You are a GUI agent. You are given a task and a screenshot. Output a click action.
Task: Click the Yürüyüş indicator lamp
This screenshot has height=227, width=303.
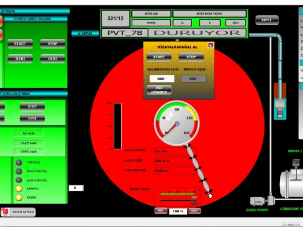[x=19, y=162]
